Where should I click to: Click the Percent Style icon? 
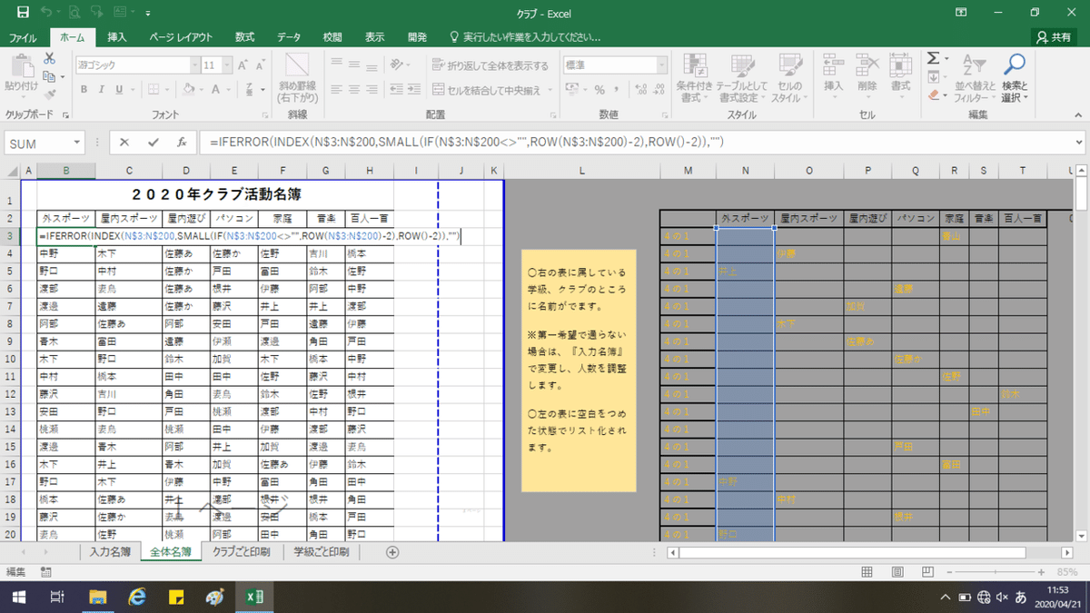click(x=599, y=89)
